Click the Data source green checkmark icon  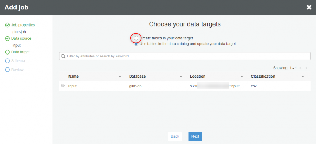point(7,38)
